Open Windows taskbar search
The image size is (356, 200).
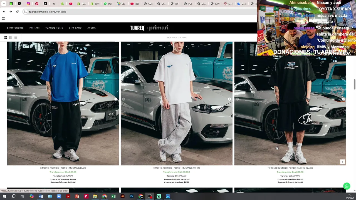point(13,196)
